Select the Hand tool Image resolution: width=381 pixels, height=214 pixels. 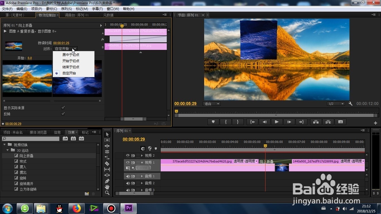107,187
